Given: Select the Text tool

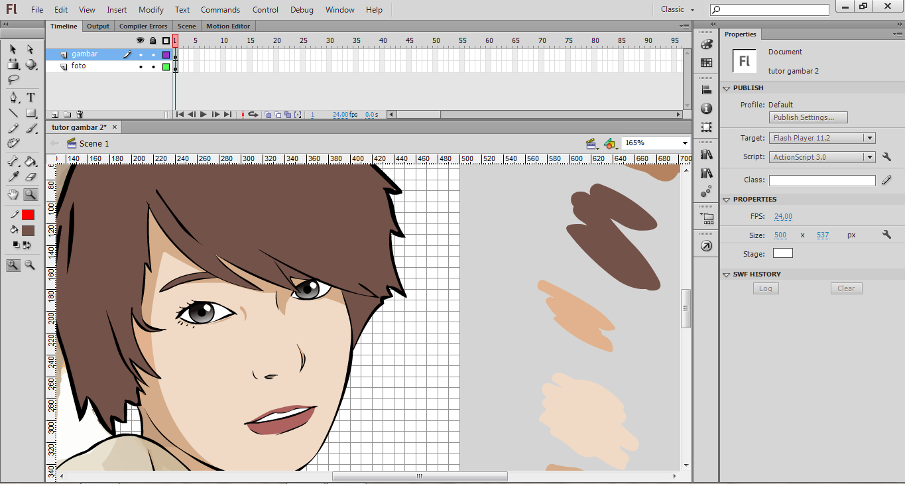Looking at the screenshot, I should [30, 97].
